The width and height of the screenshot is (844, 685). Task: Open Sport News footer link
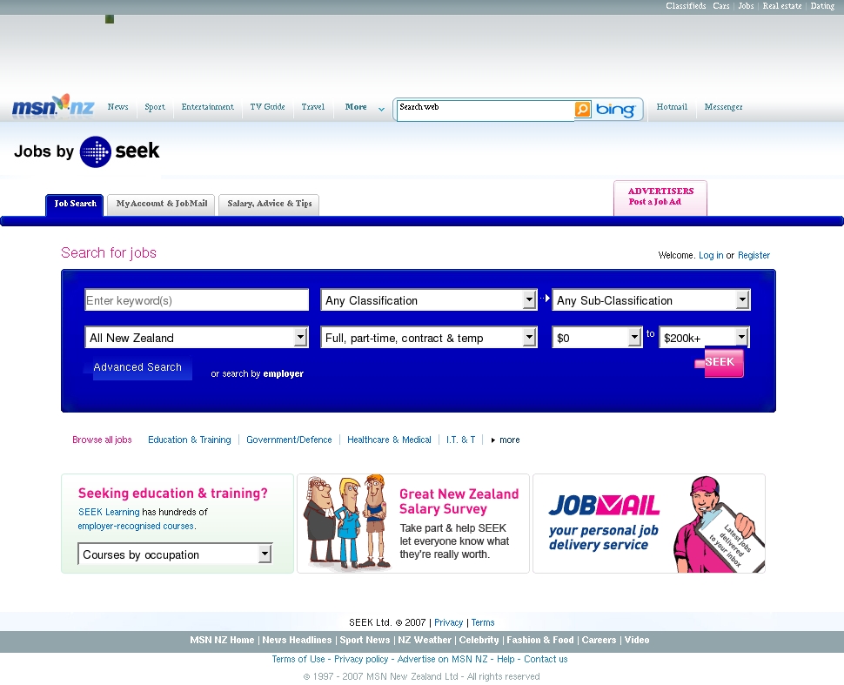point(365,640)
